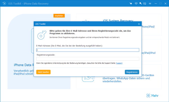Click into the E-Mail-Adresse input field
The height and width of the screenshot is (102, 169).
coord(88,50)
